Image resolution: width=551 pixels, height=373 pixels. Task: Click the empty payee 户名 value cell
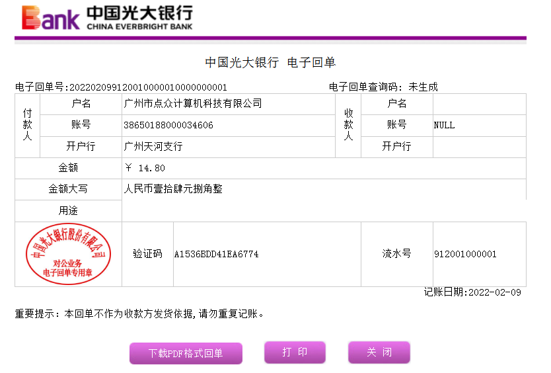tap(479, 104)
